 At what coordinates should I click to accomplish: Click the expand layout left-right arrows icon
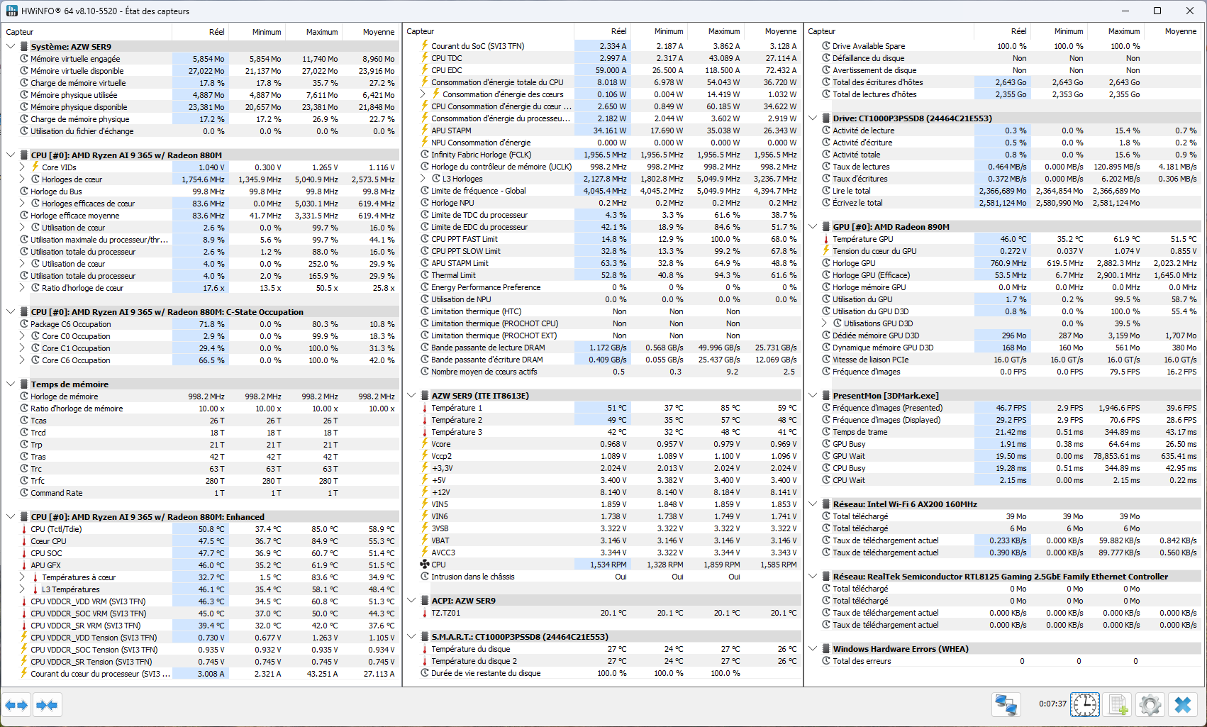pos(16,705)
